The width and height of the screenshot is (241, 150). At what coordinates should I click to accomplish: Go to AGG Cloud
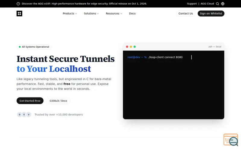(207, 4)
